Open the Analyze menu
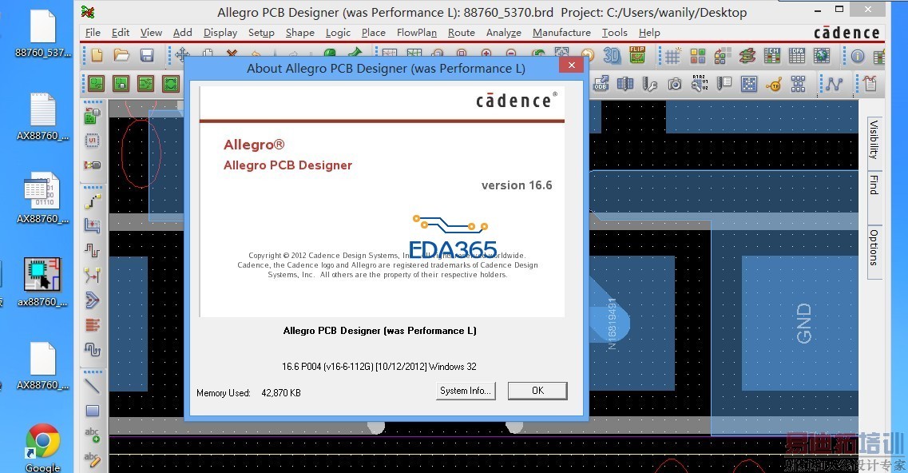The image size is (908, 473). [504, 33]
